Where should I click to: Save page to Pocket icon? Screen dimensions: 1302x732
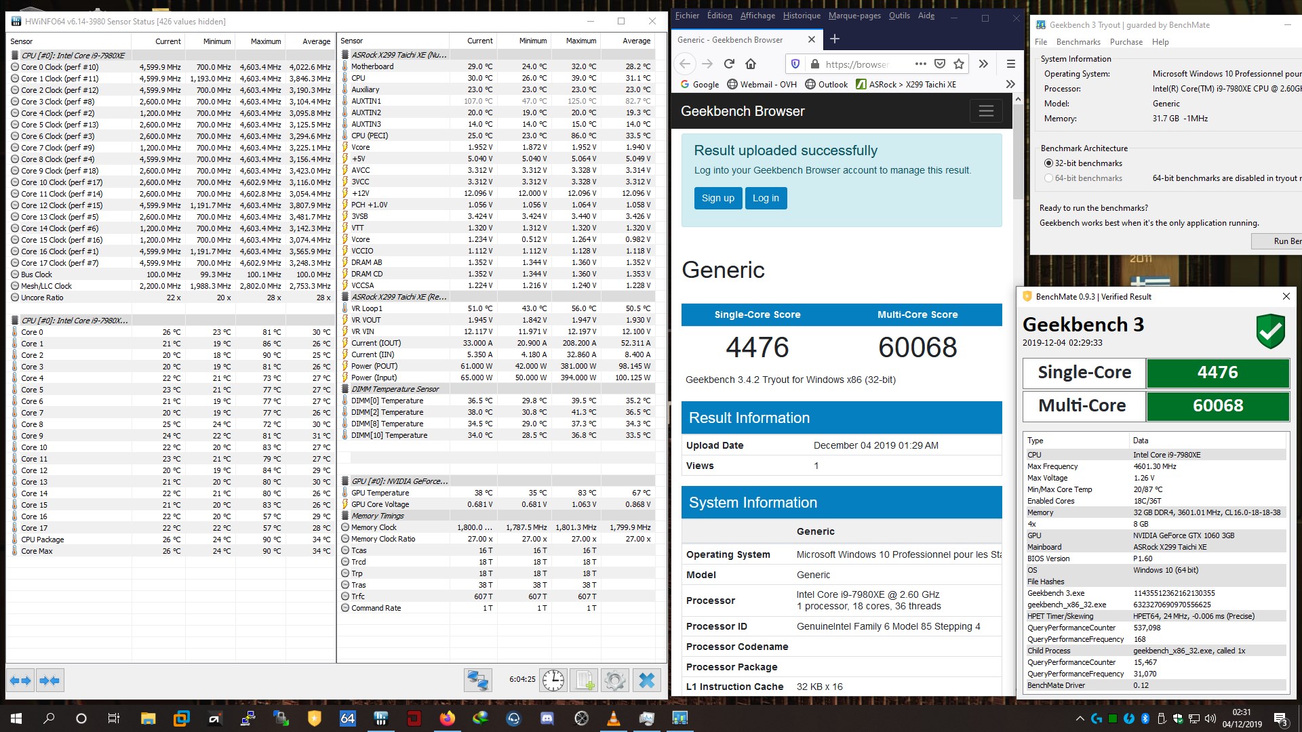pyautogui.click(x=940, y=64)
